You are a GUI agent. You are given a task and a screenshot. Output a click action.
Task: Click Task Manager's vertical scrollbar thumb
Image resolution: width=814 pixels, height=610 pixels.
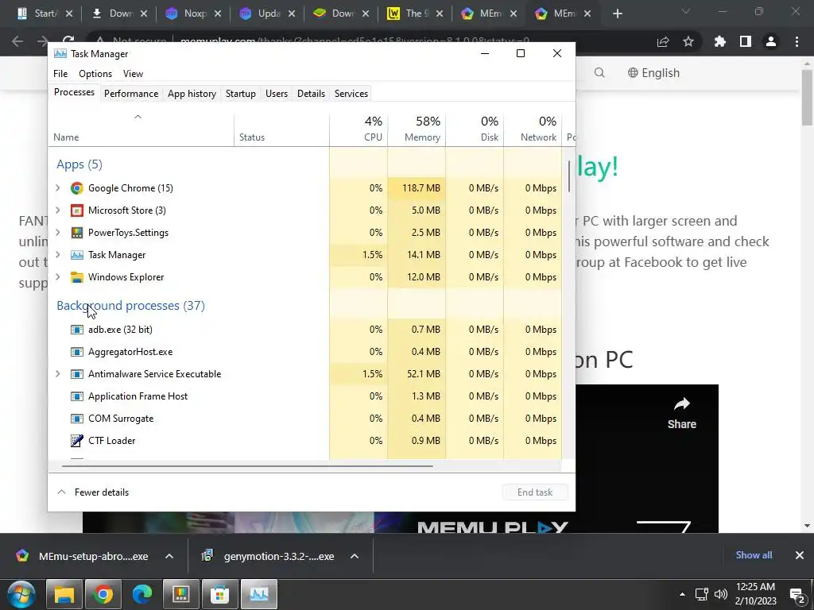click(x=569, y=176)
